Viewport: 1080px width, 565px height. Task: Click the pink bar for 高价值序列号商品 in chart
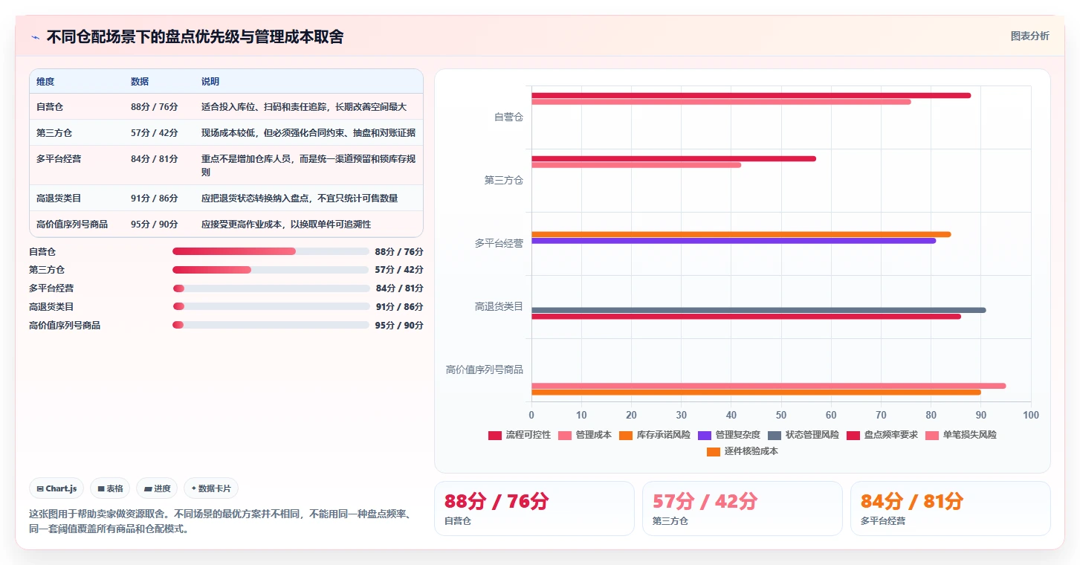tap(769, 386)
